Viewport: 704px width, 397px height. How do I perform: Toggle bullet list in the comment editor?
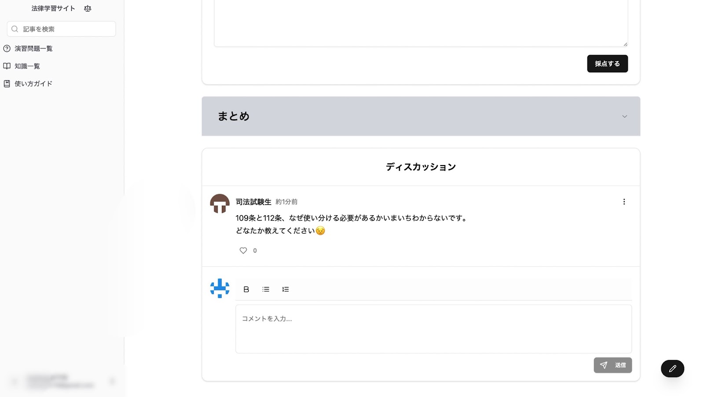(x=266, y=289)
